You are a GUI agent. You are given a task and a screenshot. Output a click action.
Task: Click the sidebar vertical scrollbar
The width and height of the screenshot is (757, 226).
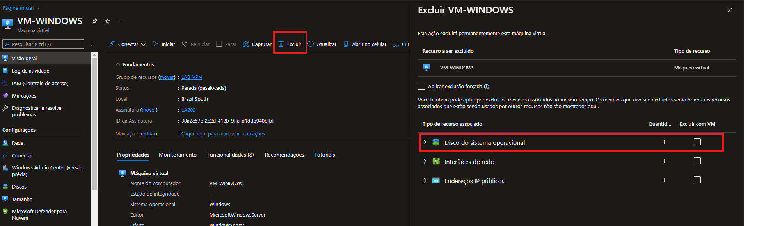pos(94,124)
